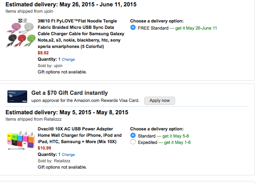Select the FREE Standard delivery radio button
This screenshot has width=260, height=184.
click(133, 28)
